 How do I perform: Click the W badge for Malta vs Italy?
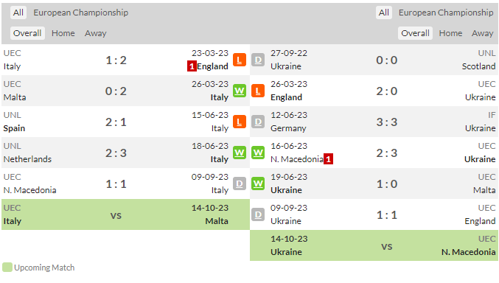point(240,91)
